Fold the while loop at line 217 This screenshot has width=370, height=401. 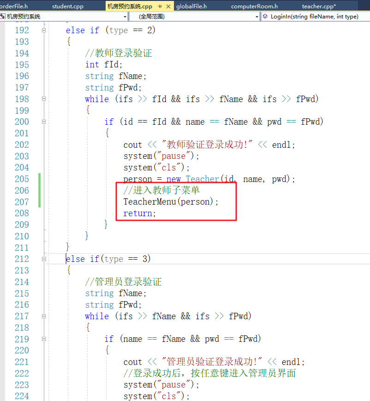point(44,316)
